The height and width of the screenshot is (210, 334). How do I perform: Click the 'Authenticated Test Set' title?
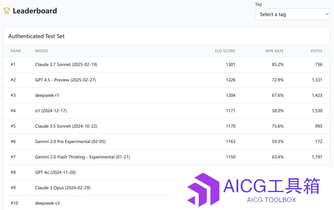point(36,36)
